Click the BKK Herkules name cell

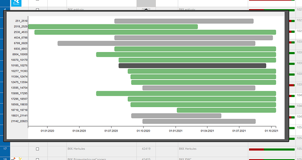76,149
